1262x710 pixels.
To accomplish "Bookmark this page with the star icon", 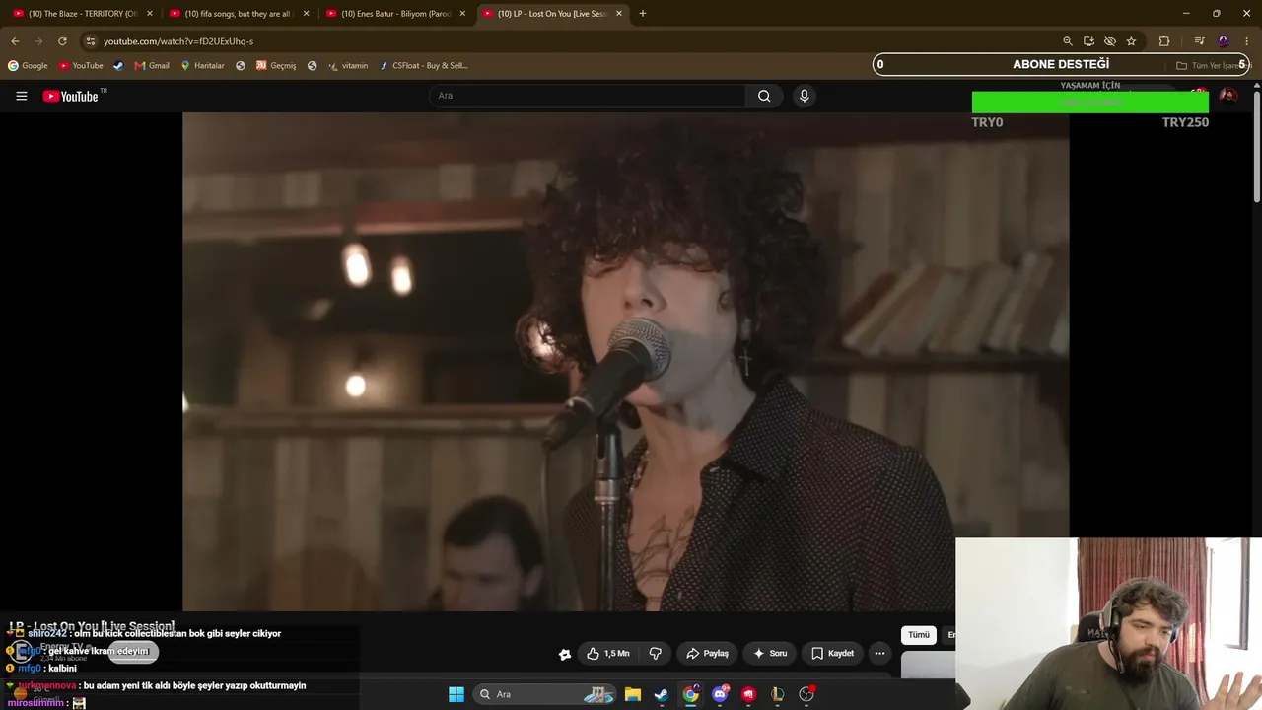I will [x=1131, y=41].
